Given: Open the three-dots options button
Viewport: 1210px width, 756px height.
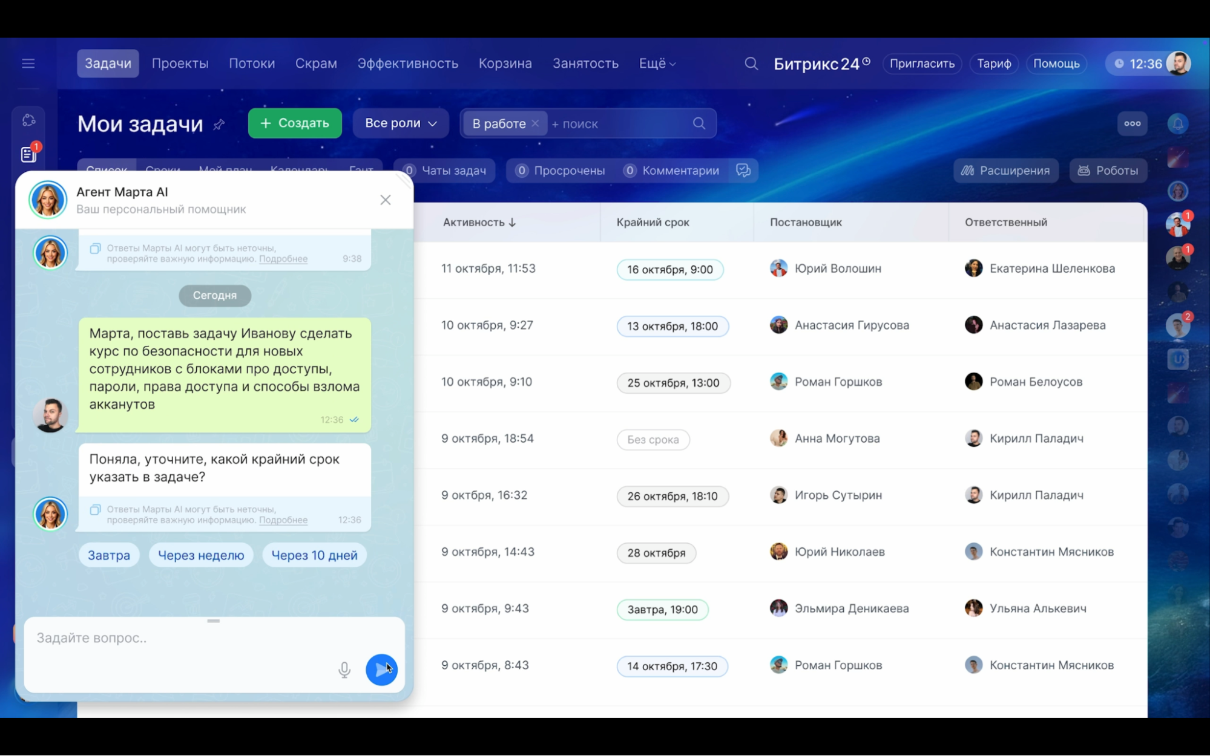Looking at the screenshot, I should (x=1132, y=123).
